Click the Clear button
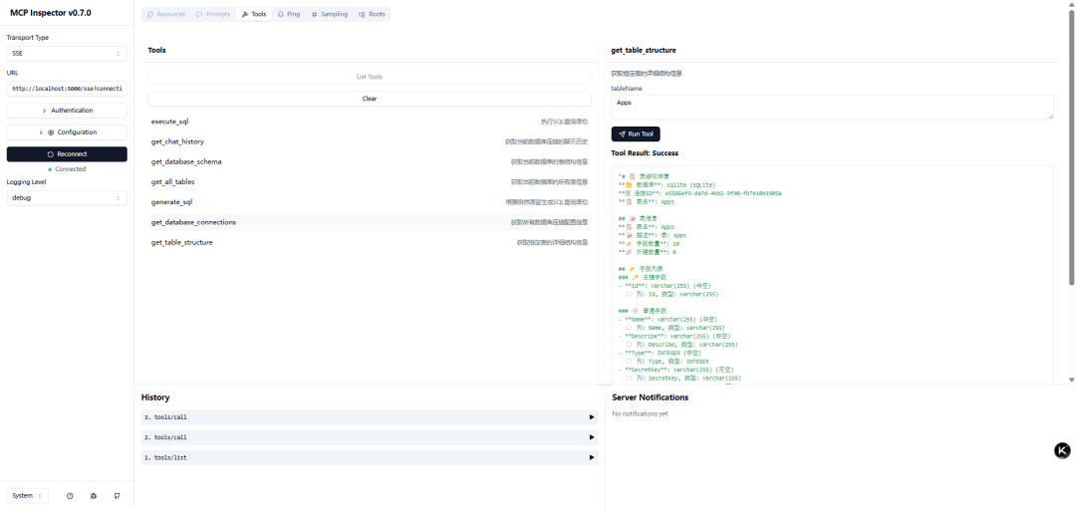This screenshot has height=510, width=1076. pos(370,99)
